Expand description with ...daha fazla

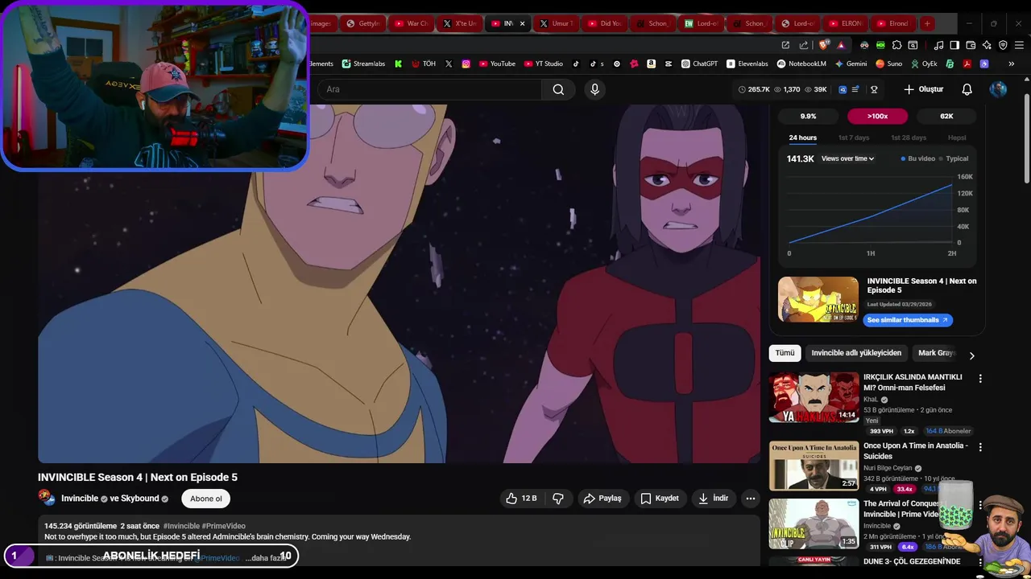point(266,557)
